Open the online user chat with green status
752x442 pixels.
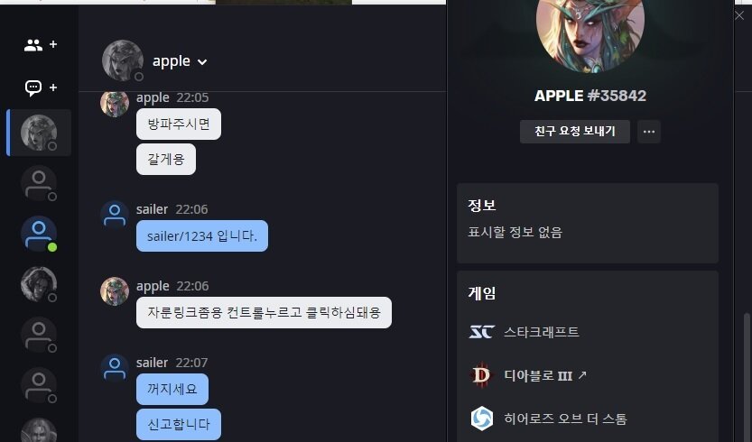click(39, 234)
